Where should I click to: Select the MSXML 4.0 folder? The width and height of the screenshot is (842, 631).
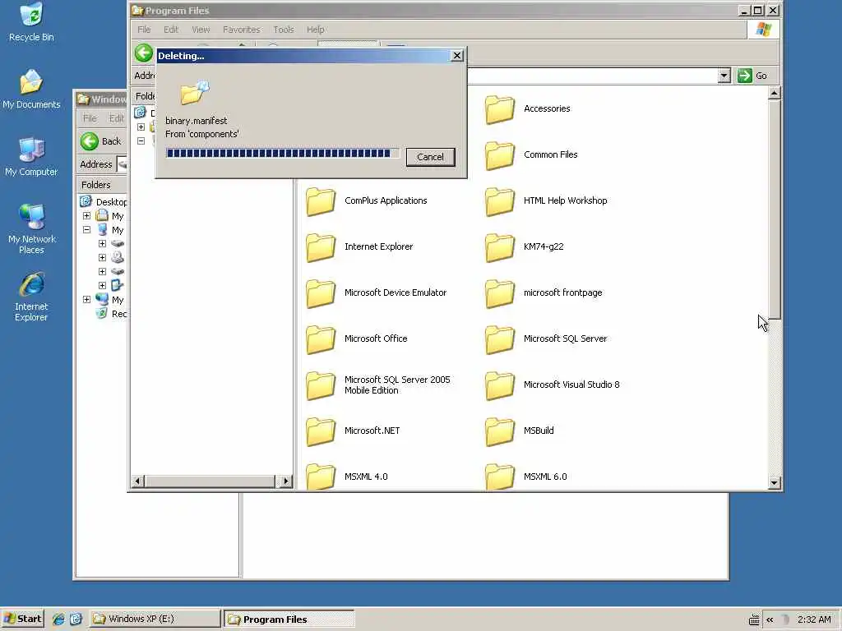pos(348,477)
